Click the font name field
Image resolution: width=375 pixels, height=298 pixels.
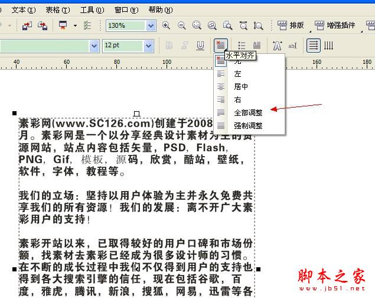coord(44,46)
